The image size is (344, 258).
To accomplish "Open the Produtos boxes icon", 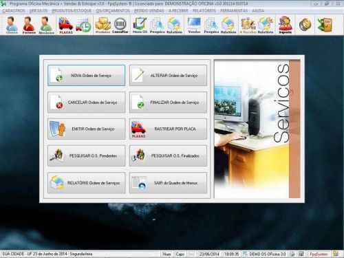I will coord(103,25).
